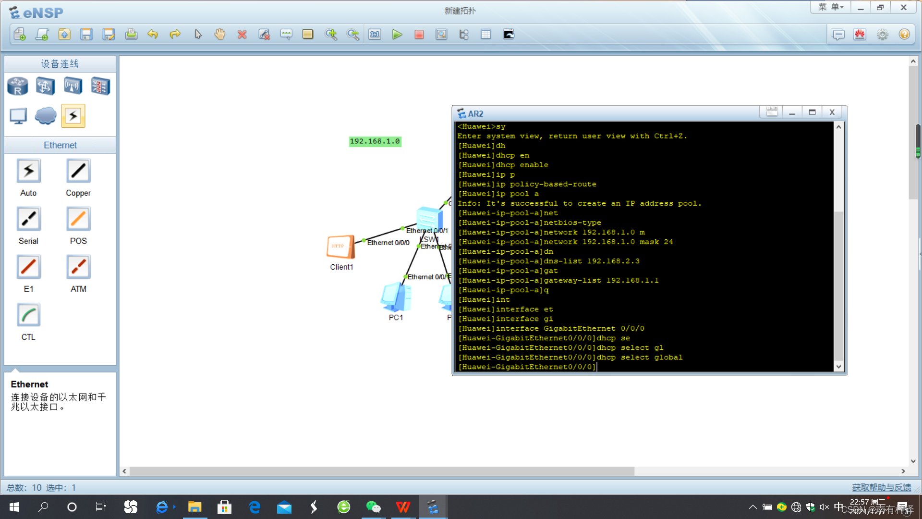Click the undo arrow in the toolbar
The width and height of the screenshot is (922, 519).
pos(153,35)
